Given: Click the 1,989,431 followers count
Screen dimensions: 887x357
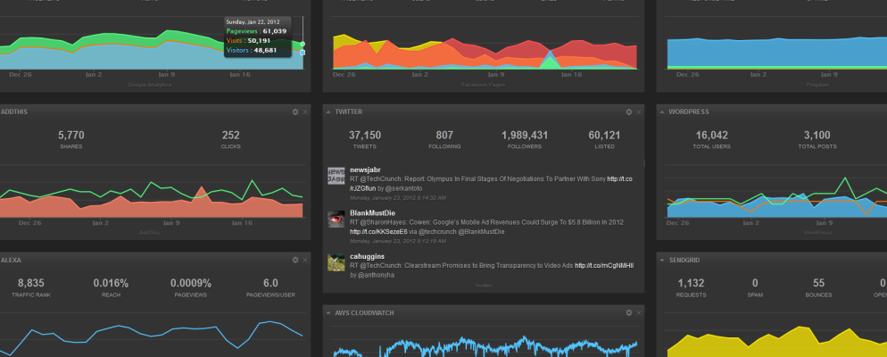Looking at the screenshot, I should click(525, 135).
